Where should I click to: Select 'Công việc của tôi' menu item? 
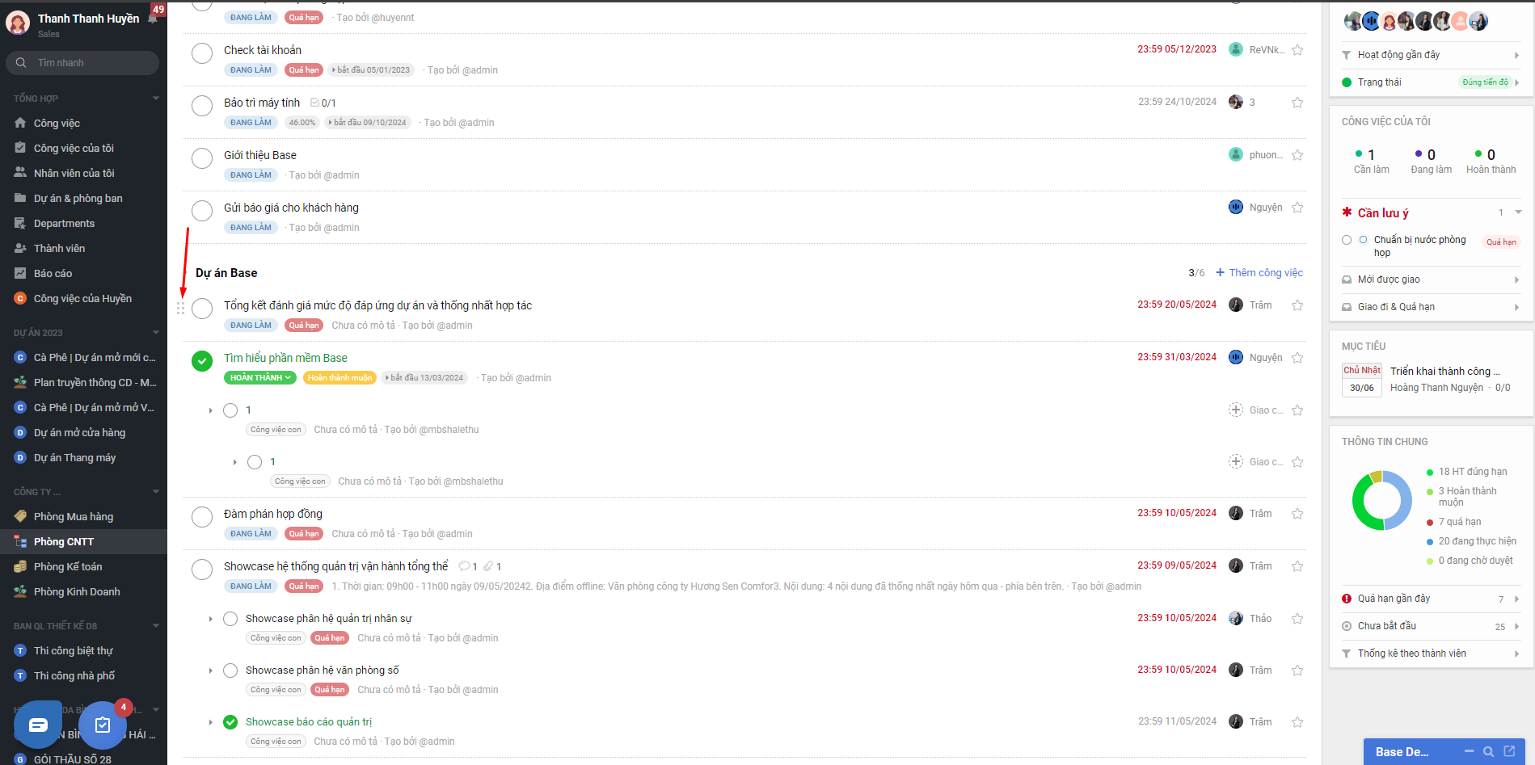click(x=74, y=148)
